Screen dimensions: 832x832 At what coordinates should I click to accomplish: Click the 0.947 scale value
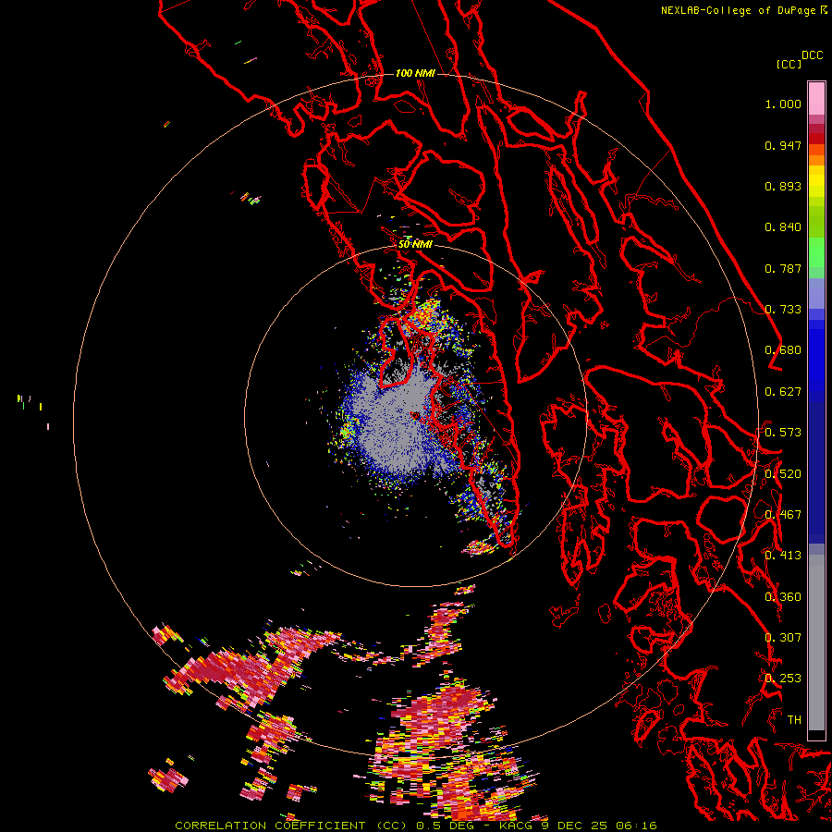pos(783,145)
